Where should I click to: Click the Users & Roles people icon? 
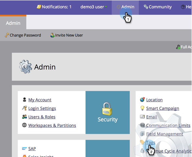pos(24,117)
